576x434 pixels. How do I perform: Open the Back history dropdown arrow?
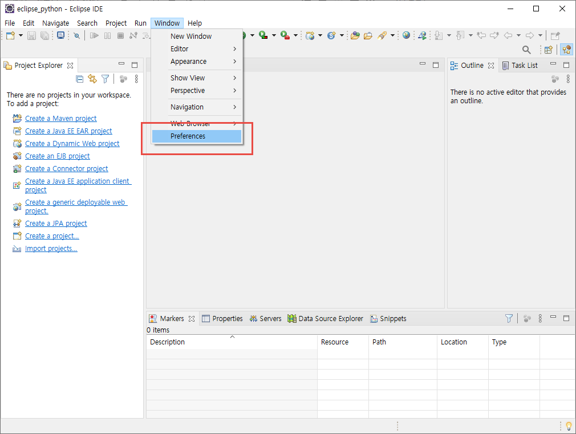pyautogui.click(x=519, y=36)
